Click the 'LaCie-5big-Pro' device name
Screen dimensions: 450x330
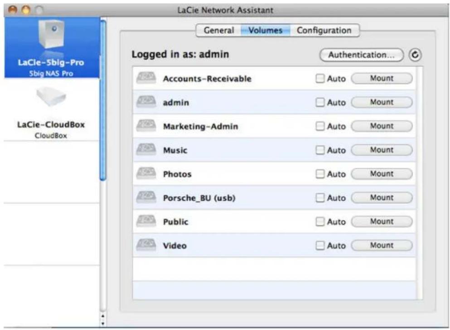(x=51, y=63)
